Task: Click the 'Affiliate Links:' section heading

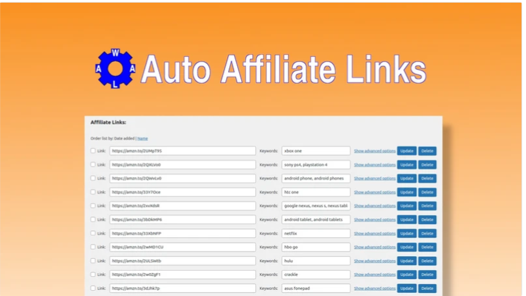Action: coord(108,122)
